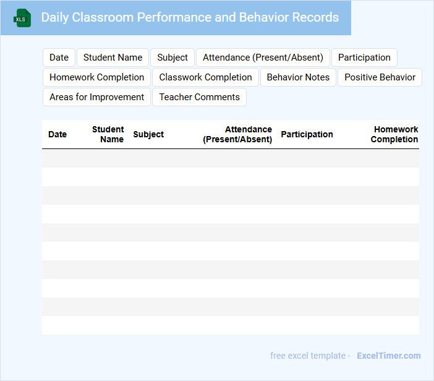This screenshot has height=381, width=434.
Task: Select the Positive Behavior tag
Action: point(380,77)
